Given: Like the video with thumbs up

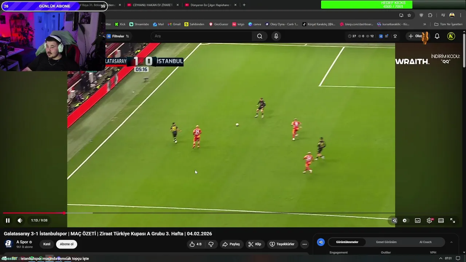Looking at the screenshot, I should tap(196, 244).
